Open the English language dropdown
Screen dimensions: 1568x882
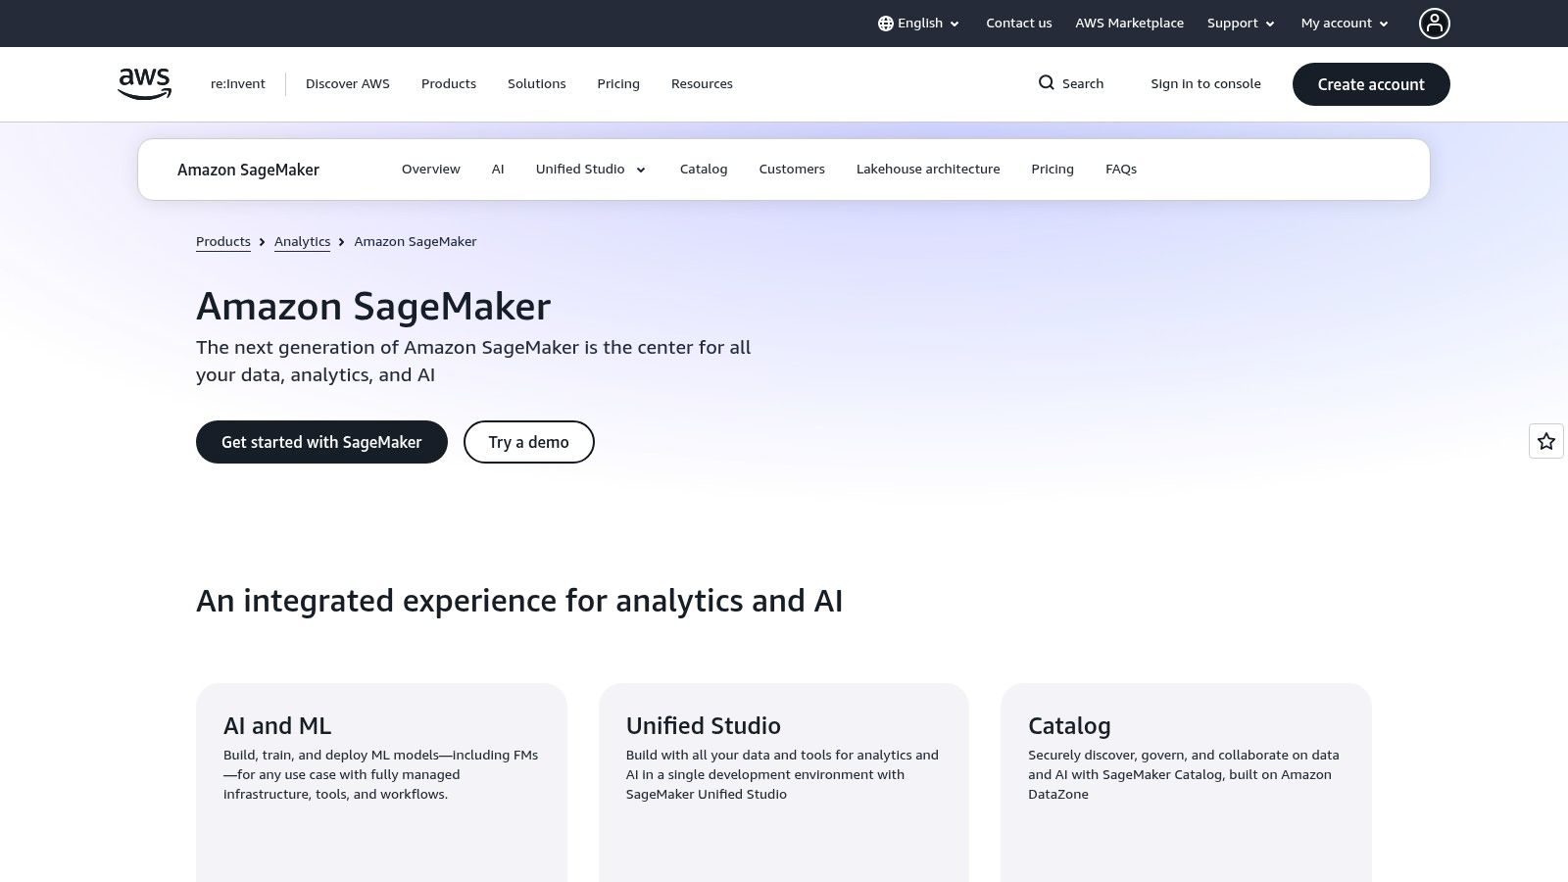click(x=919, y=24)
